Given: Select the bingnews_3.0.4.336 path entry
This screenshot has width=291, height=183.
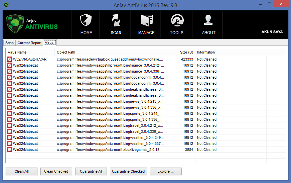Looking at the screenshot, I should click(110, 107).
